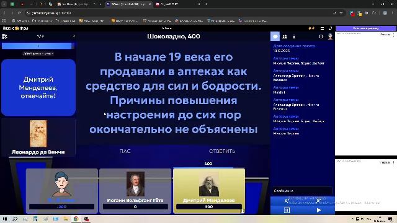Go back in the browser
Screen dimensions: 397x223
click(4, 13)
